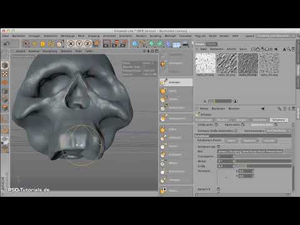Click the camera object icon
Image resolution: width=300 pixels, height=225 pixels.
186,44
